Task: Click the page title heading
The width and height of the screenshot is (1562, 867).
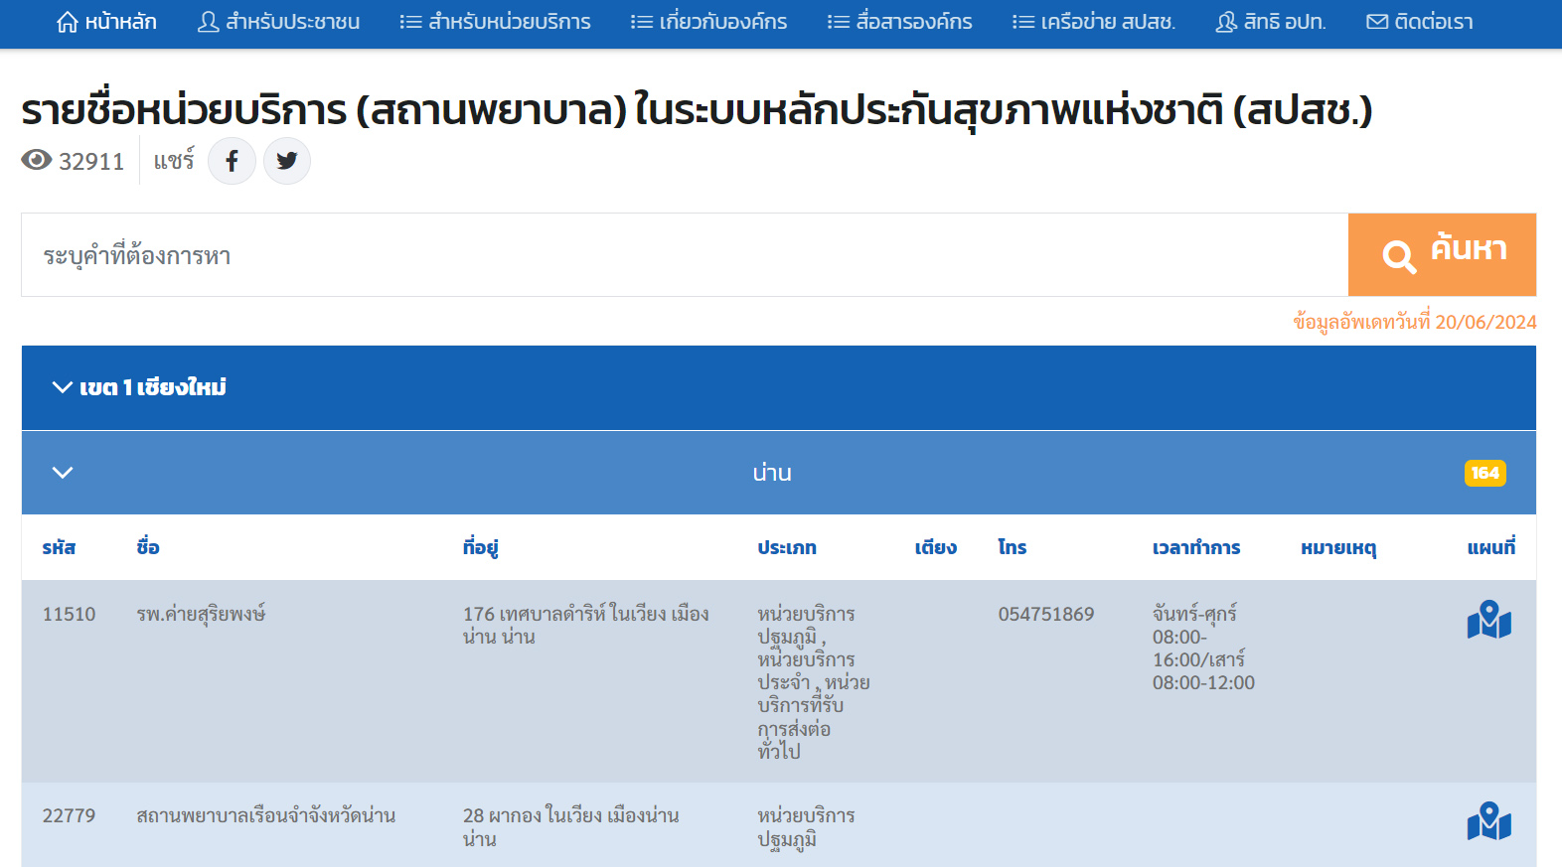Action: tap(697, 109)
